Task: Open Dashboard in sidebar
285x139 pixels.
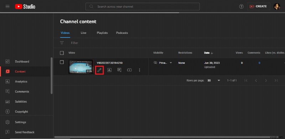Action: pos(25,62)
